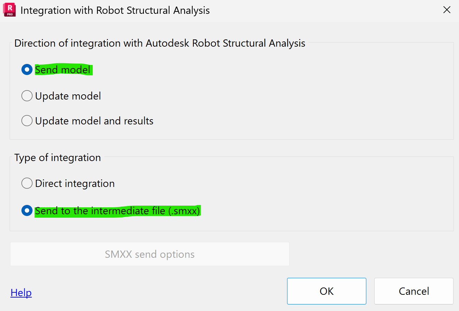The height and width of the screenshot is (311, 459).
Task: Click Cancel to dismiss the dialog
Action: tap(414, 291)
